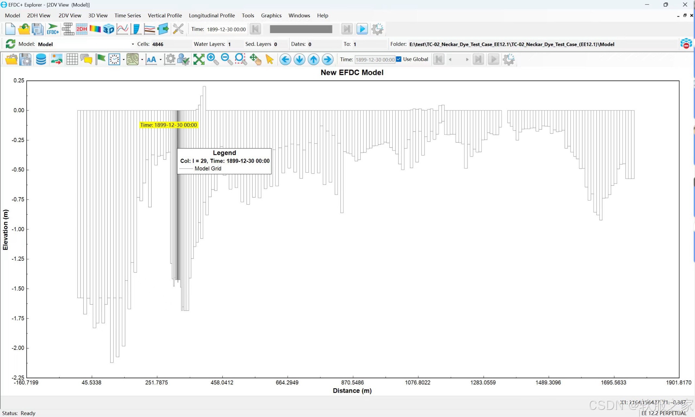Open the Time Series menu

click(127, 15)
